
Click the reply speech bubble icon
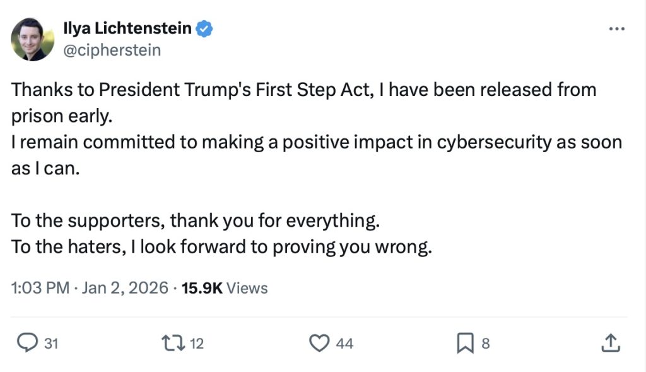[26, 343]
